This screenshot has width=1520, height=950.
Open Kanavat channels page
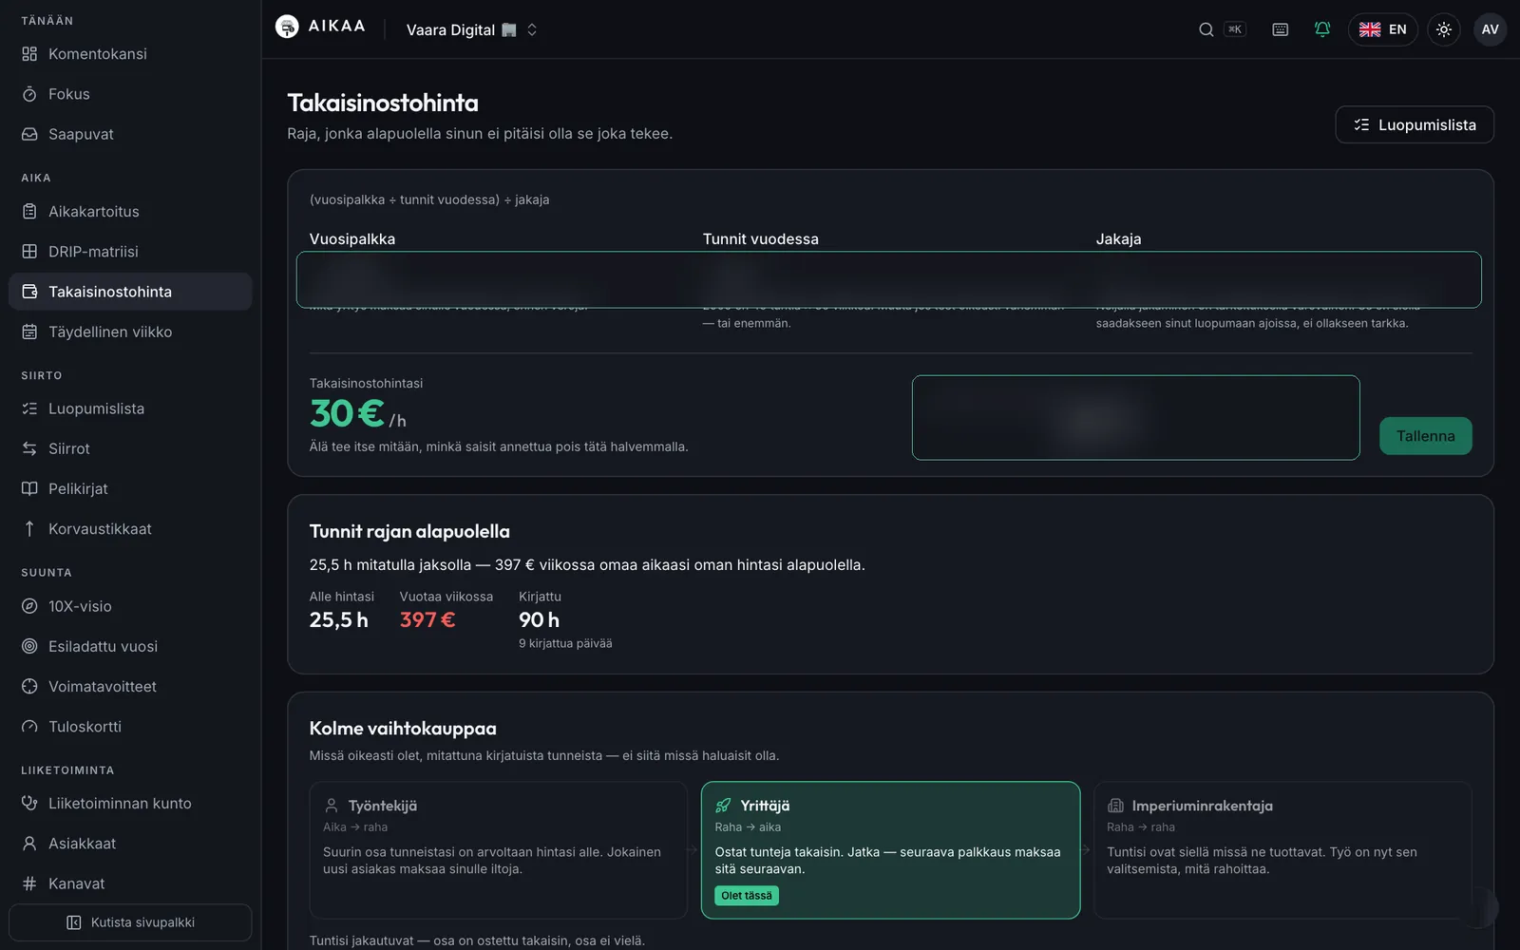click(130, 883)
